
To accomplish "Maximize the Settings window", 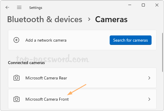I will pos(143,5).
